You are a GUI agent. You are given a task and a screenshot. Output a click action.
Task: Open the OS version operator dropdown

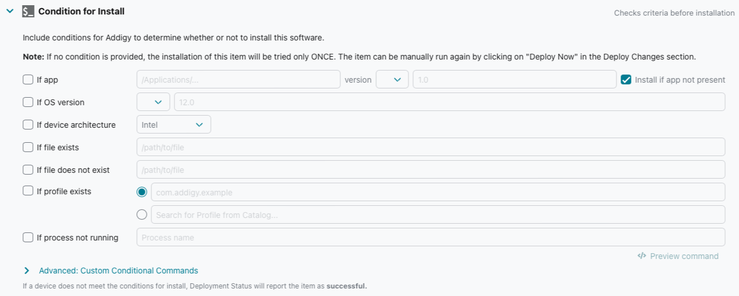[x=153, y=102]
